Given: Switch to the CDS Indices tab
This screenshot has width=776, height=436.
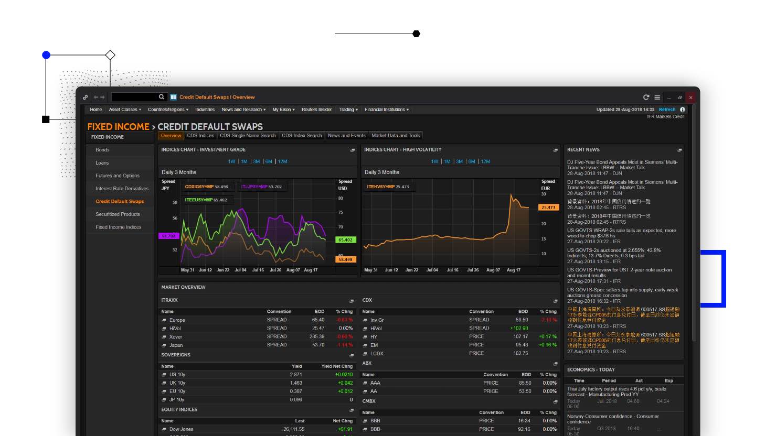Looking at the screenshot, I should (x=200, y=136).
